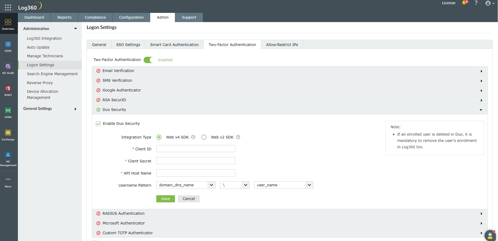The width and height of the screenshot is (498, 241).
Task: Open the help question mark
Action: pos(476,3)
